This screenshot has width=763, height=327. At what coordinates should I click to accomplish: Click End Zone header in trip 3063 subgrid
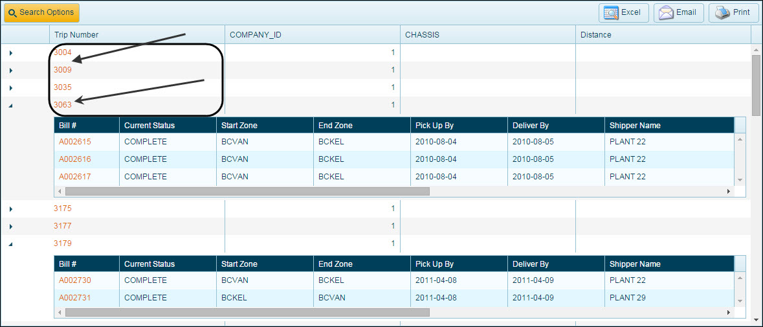pyautogui.click(x=362, y=125)
